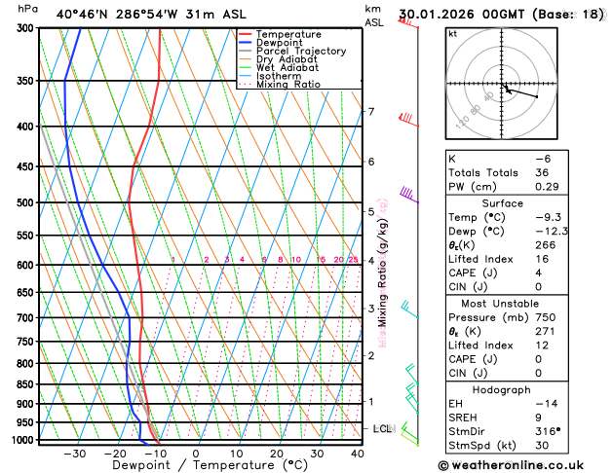The image size is (613, 473).
Task: Click the pink mixing ratio label 8
Action: point(281,260)
